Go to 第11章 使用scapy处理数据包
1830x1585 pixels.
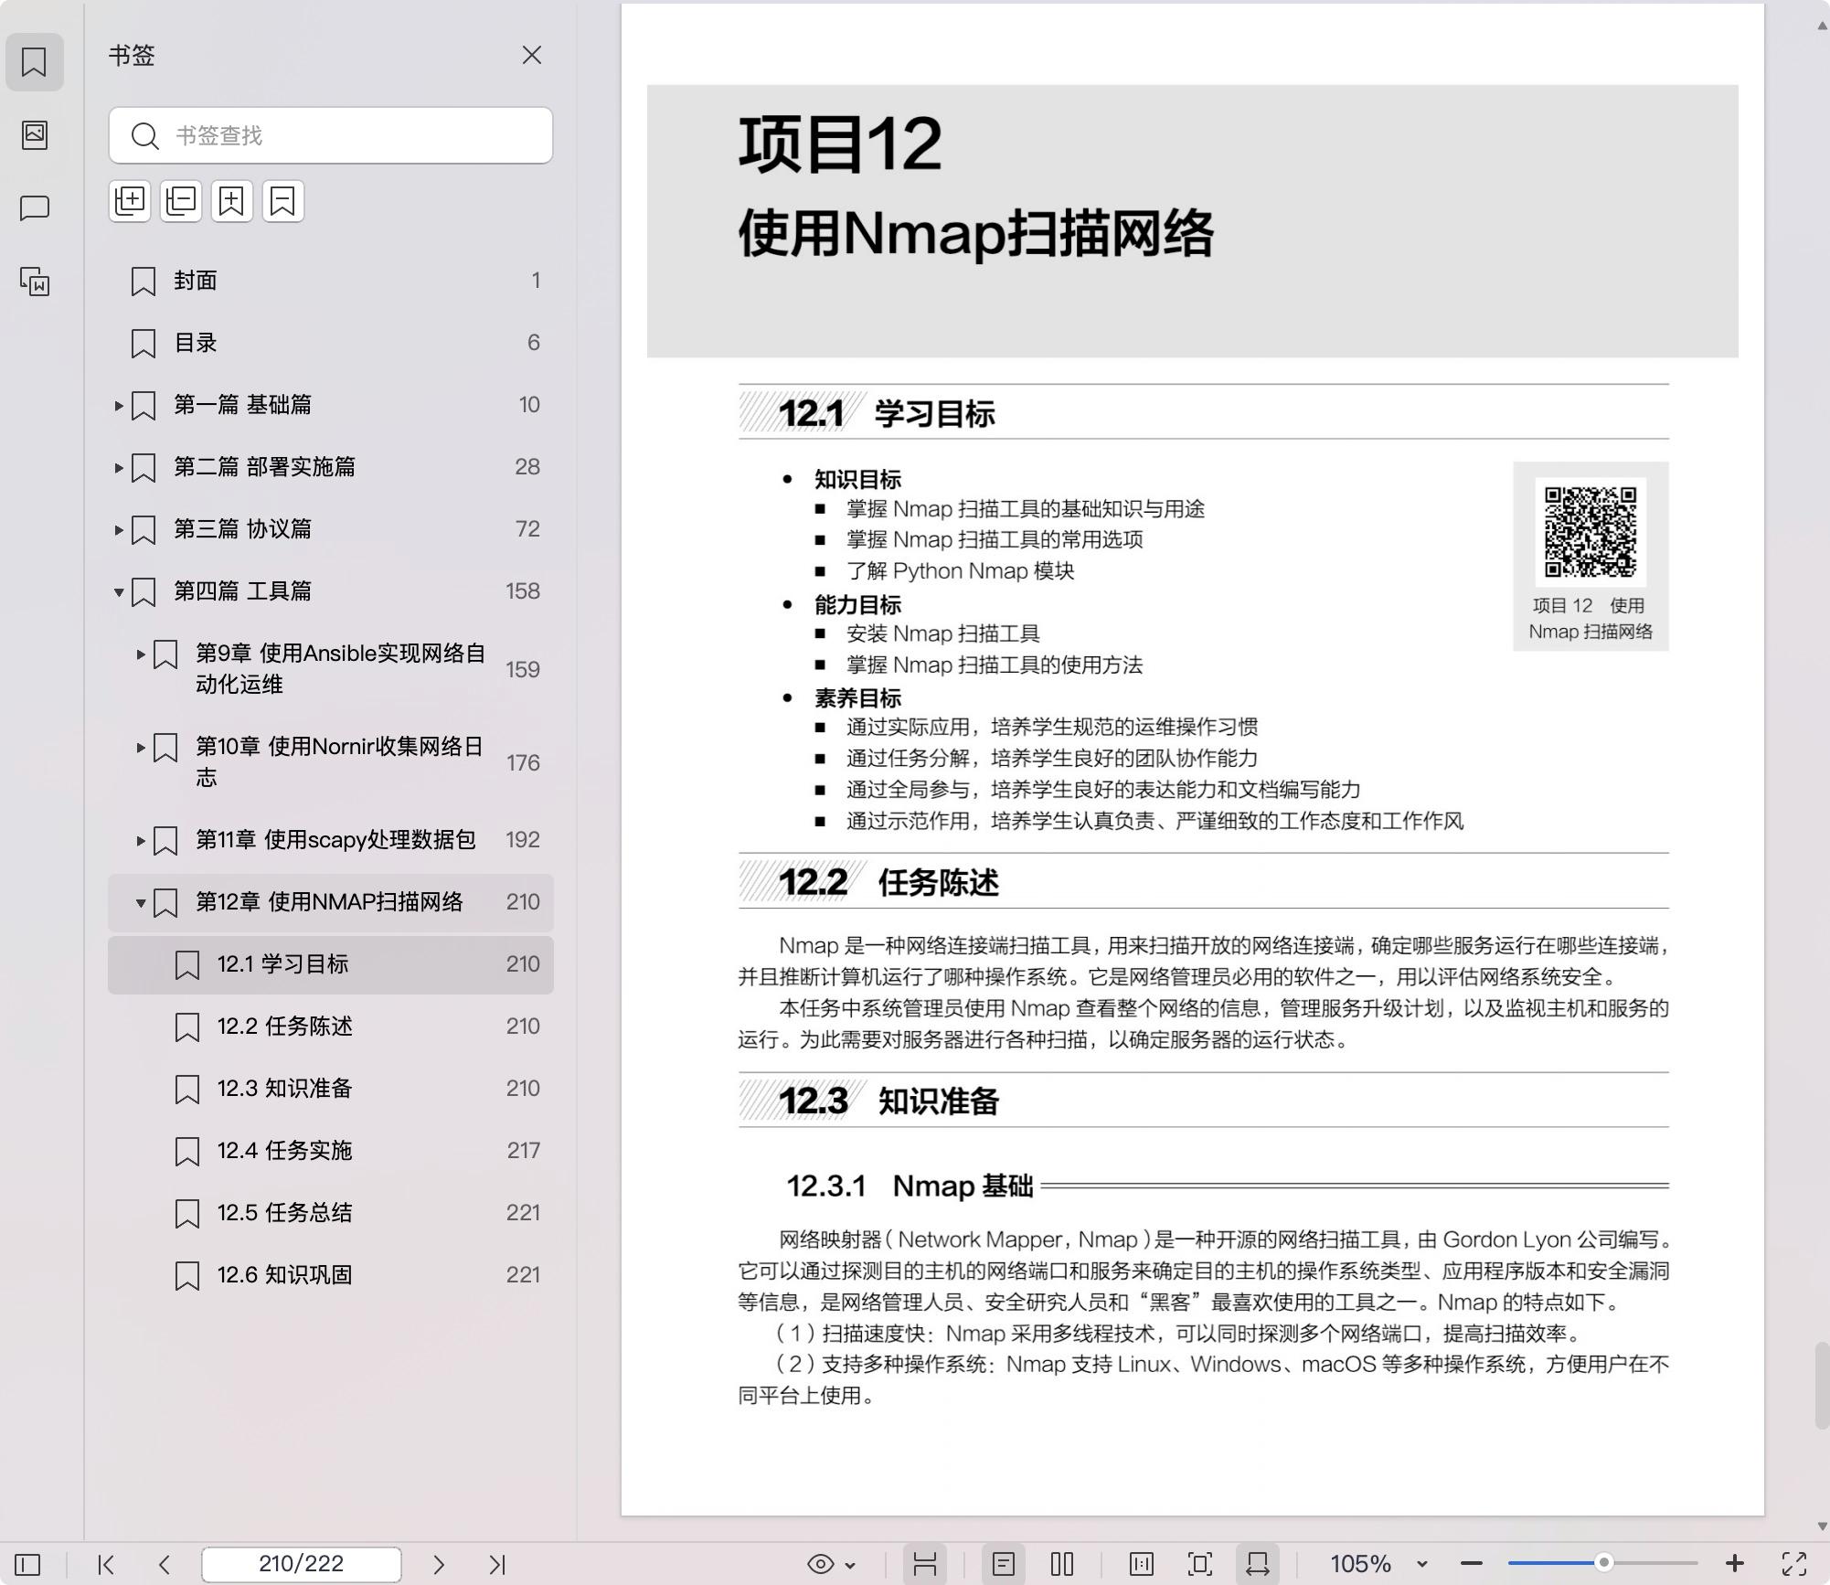click(331, 840)
